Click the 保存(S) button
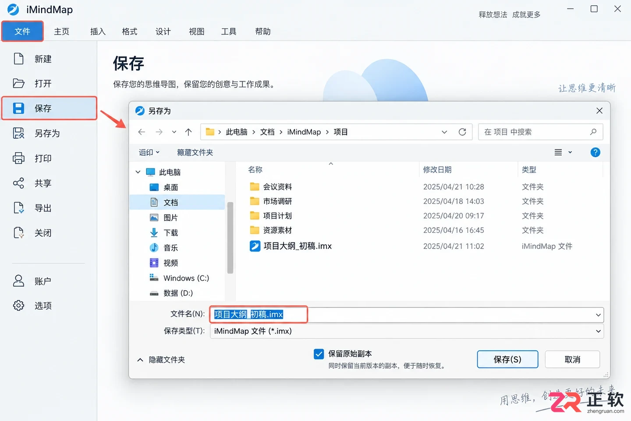Image resolution: width=631 pixels, height=421 pixels. point(507,359)
